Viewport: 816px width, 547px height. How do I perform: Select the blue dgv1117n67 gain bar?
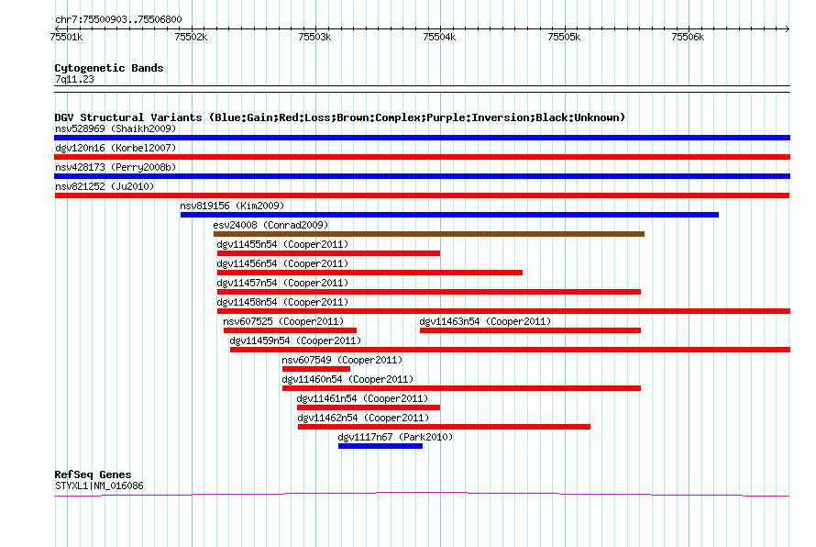[380, 446]
